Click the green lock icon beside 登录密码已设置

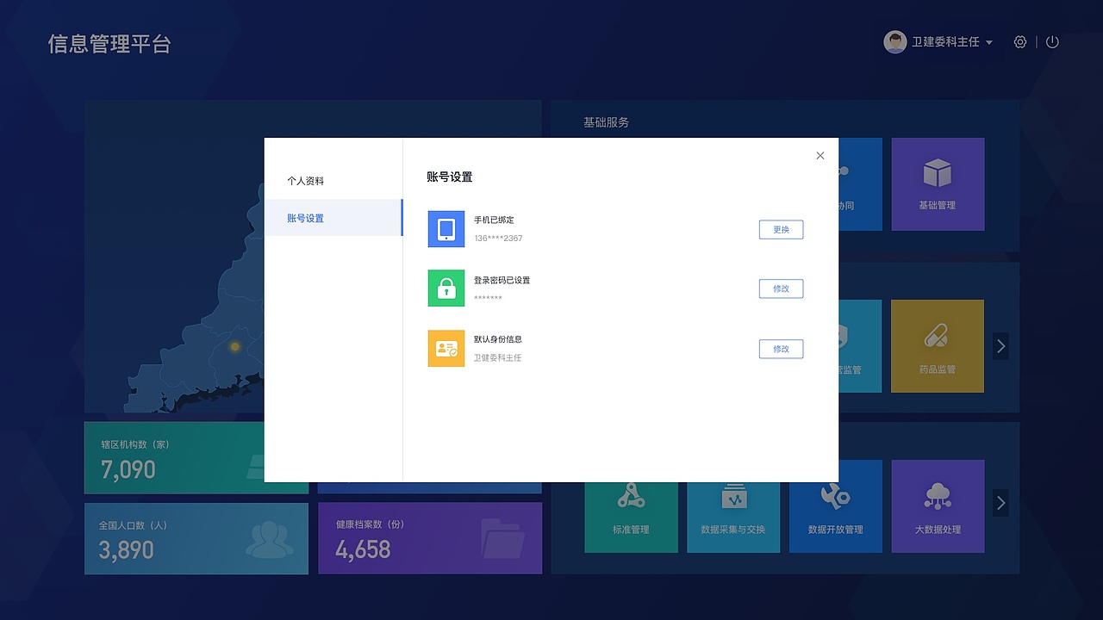446,288
